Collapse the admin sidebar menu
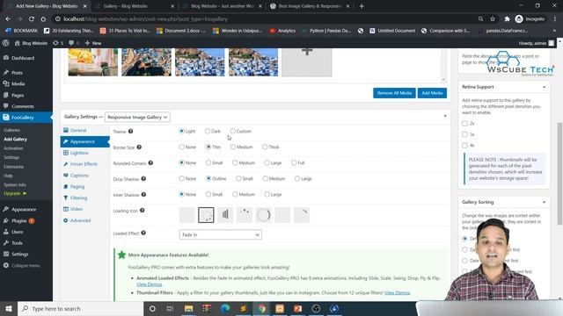This screenshot has width=563, height=316. [21, 265]
